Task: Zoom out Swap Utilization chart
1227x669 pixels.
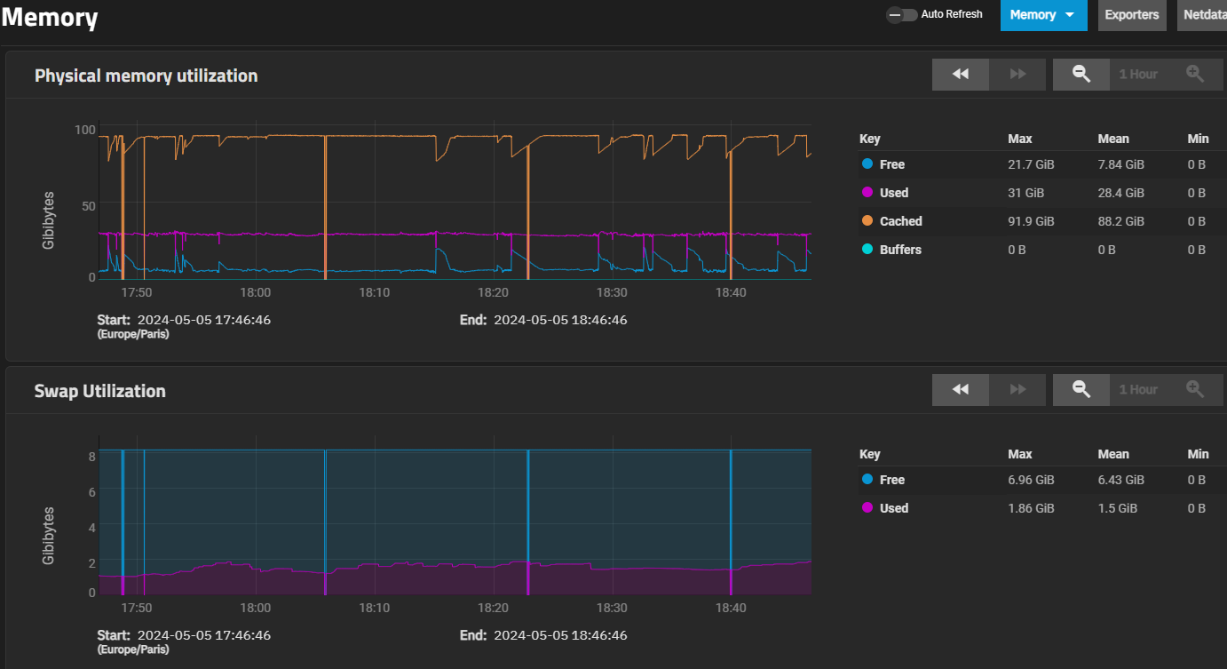Action: tap(1081, 390)
